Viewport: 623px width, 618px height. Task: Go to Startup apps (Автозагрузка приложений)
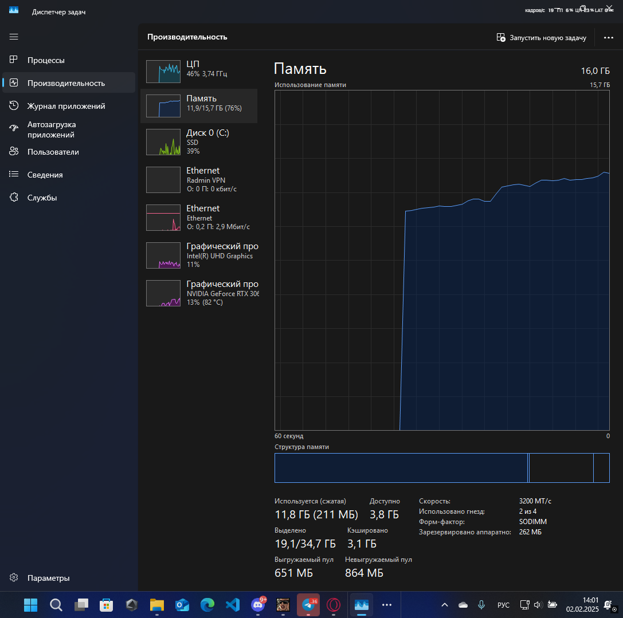point(52,129)
